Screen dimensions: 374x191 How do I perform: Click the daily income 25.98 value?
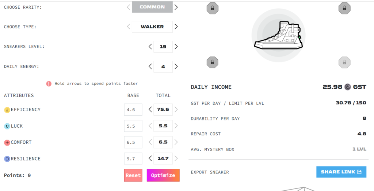332,87
